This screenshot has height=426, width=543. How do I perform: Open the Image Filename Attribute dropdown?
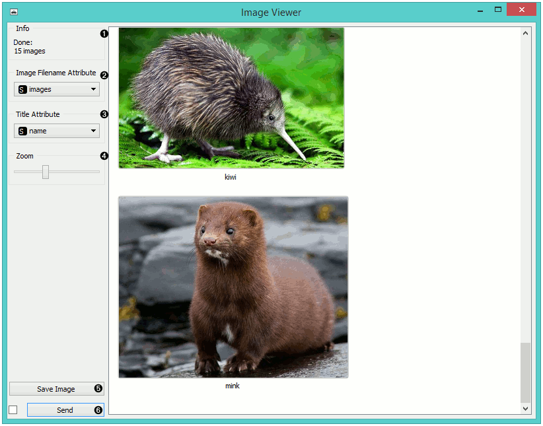tap(57, 89)
